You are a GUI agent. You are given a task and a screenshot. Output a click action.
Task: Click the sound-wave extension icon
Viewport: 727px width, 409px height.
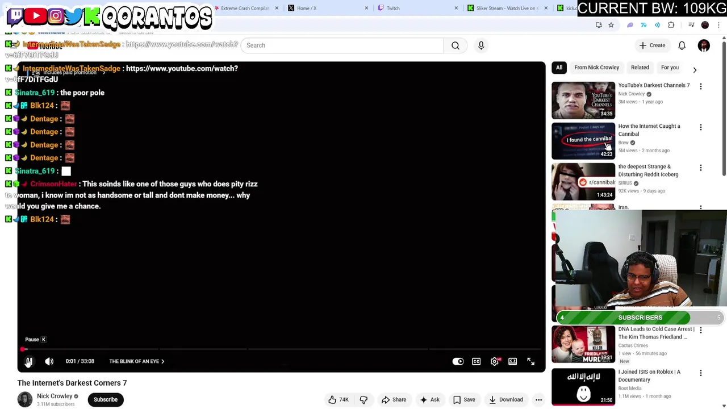coord(657,25)
